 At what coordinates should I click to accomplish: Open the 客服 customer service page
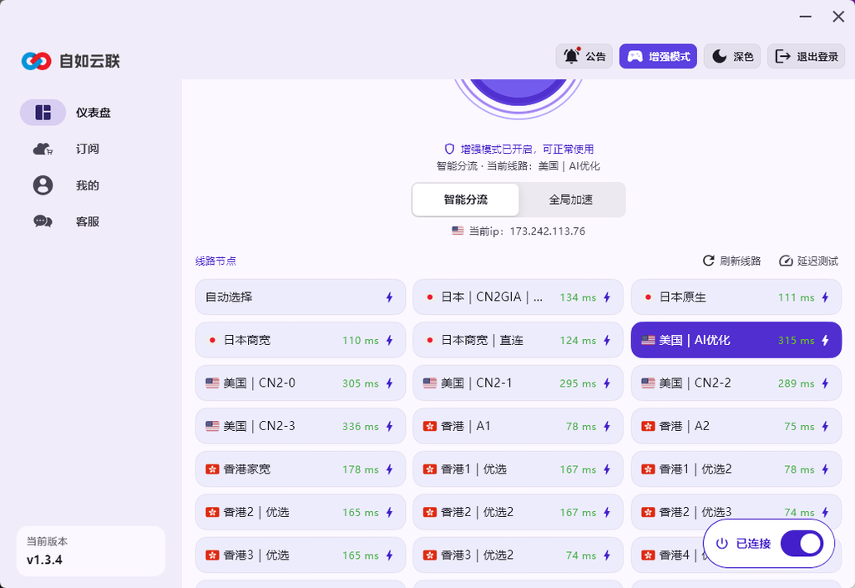(x=65, y=221)
